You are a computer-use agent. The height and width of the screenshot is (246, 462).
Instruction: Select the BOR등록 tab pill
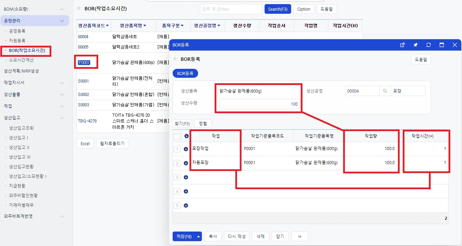185,73
